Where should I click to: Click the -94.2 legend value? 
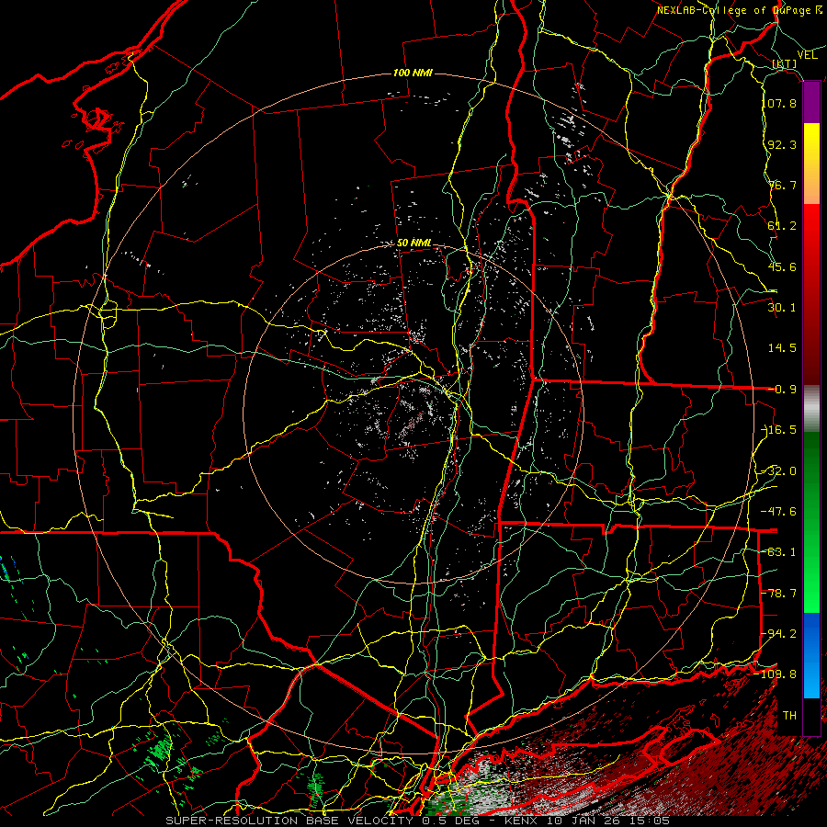click(x=779, y=634)
